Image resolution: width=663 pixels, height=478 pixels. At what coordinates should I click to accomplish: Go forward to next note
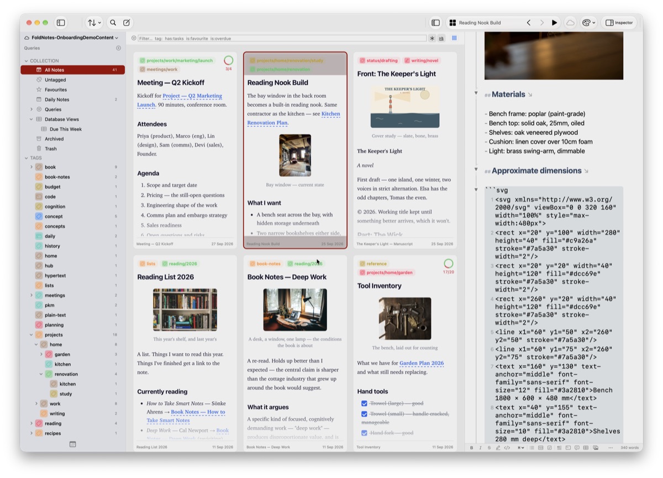point(541,23)
